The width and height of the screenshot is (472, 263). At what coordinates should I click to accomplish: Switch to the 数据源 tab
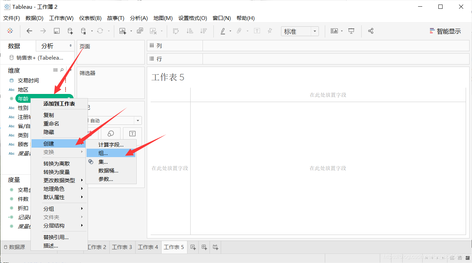point(14,247)
